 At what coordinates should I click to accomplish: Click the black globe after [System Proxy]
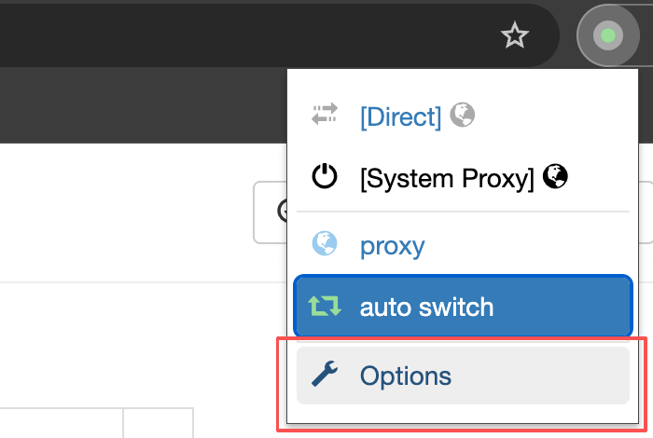click(x=555, y=175)
